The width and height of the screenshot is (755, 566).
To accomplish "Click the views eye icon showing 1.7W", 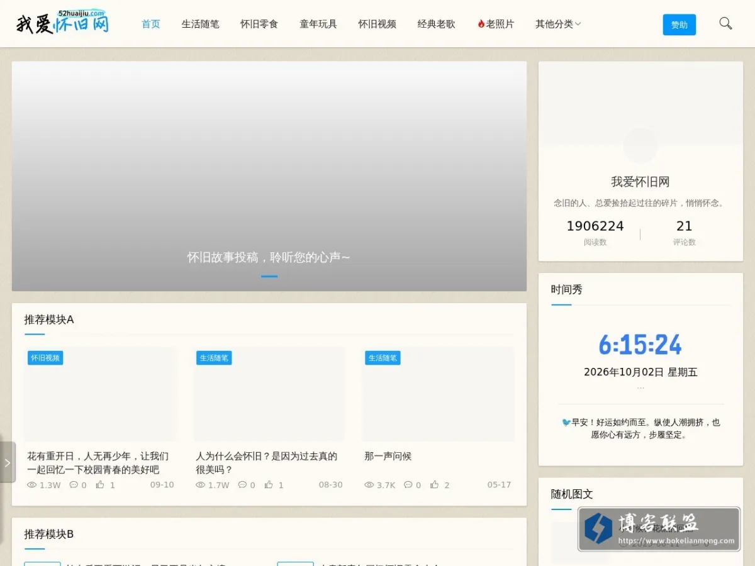I will 201,485.
